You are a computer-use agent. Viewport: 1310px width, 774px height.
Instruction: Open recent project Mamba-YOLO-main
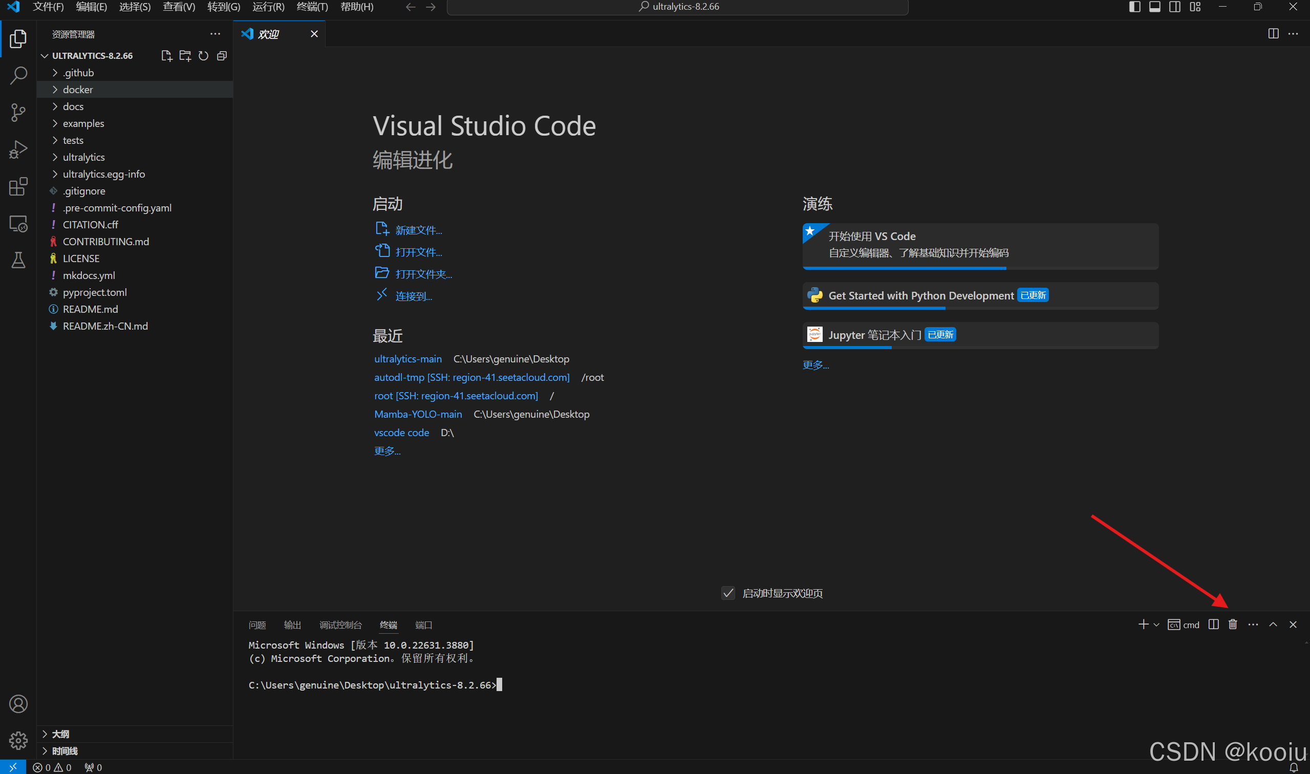coord(418,414)
